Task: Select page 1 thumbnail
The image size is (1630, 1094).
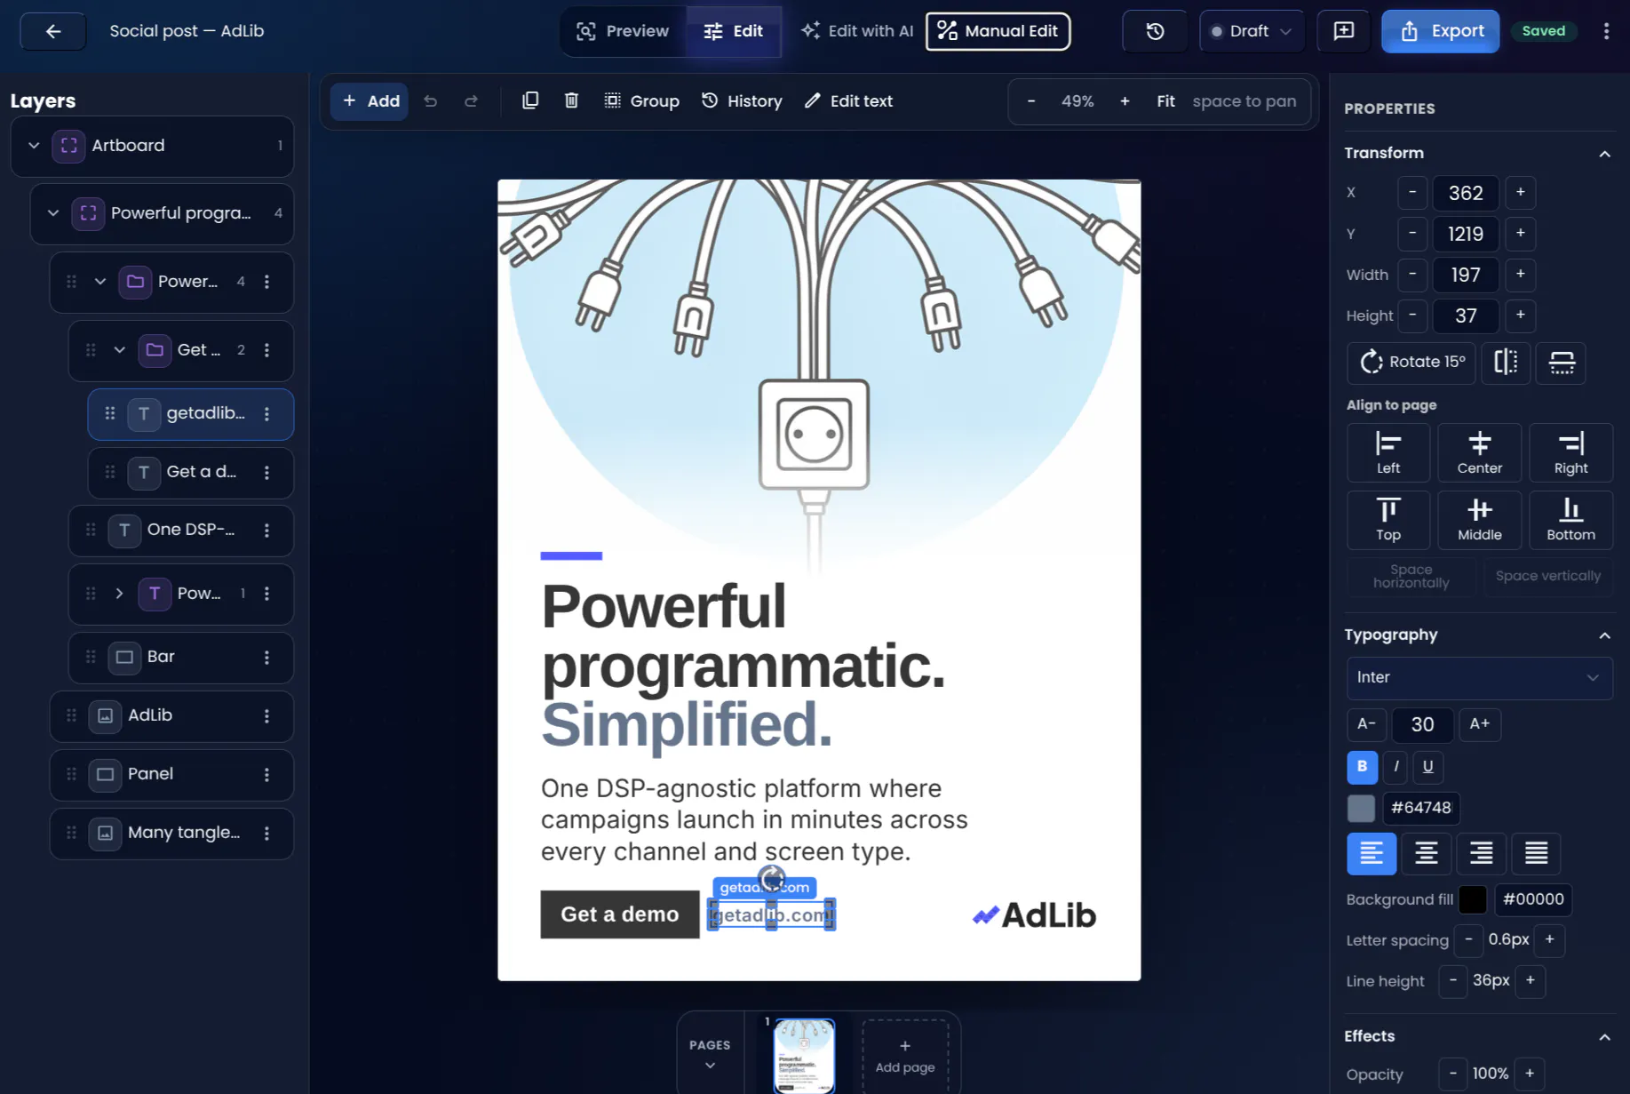Action: 804,1056
